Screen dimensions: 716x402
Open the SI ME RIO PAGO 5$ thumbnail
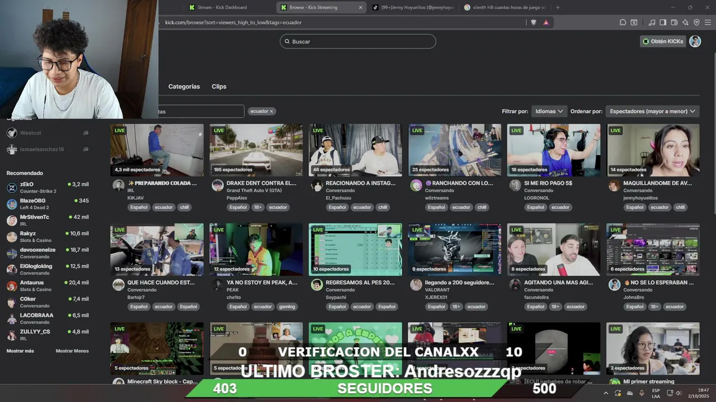click(554, 150)
